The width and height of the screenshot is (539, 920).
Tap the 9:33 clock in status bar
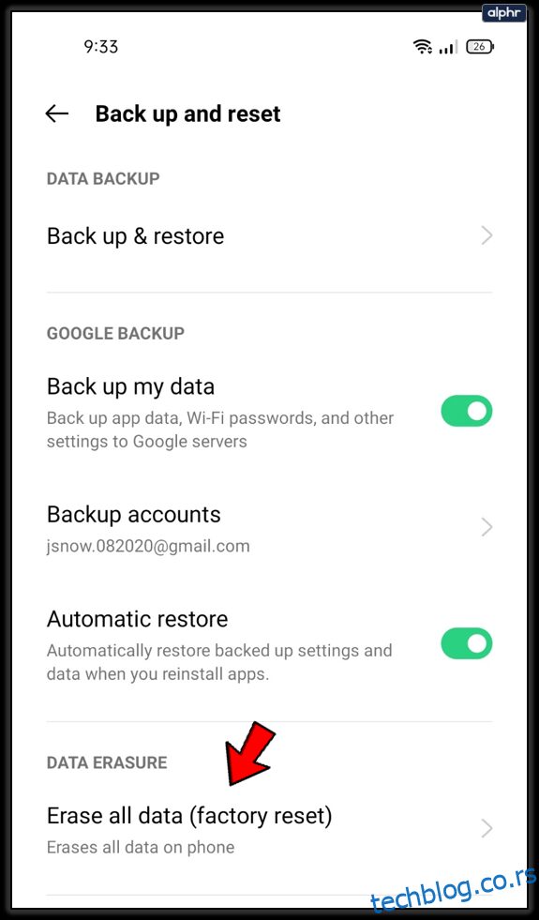[101, 47]
